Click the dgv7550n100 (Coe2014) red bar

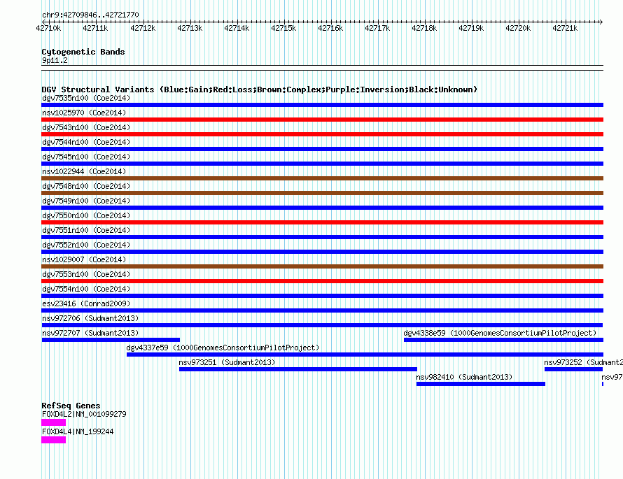pyautogui.click(x=322, y=222)
